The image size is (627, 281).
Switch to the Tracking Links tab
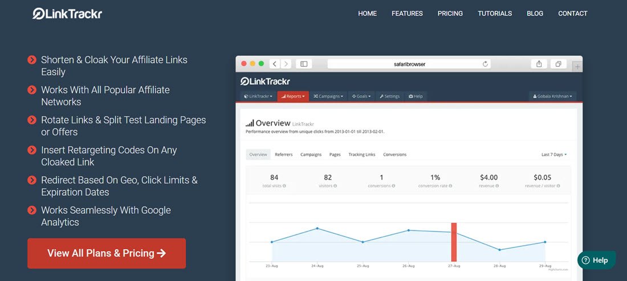(x=361, y=155)
